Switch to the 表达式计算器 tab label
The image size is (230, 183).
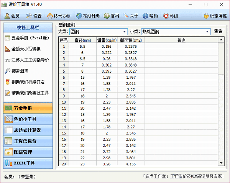point(27,130)
